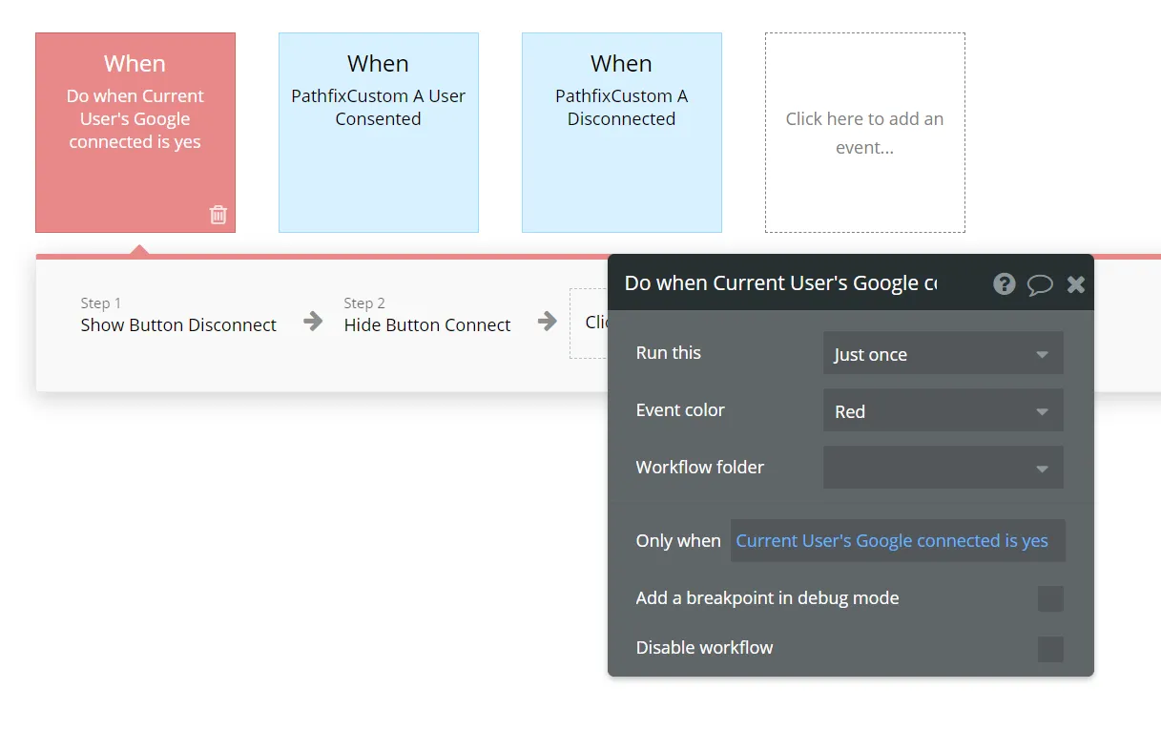Expand the Workflow folder dropdown
Image resolution: width=1161 pixels, height=752 pixels.
point(943,468)
